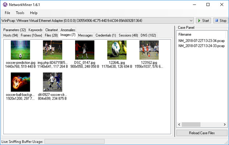This screenshot has width=229, height=145.
Task: Click the Reload Case Files button
Action: (x=202, y=133)
